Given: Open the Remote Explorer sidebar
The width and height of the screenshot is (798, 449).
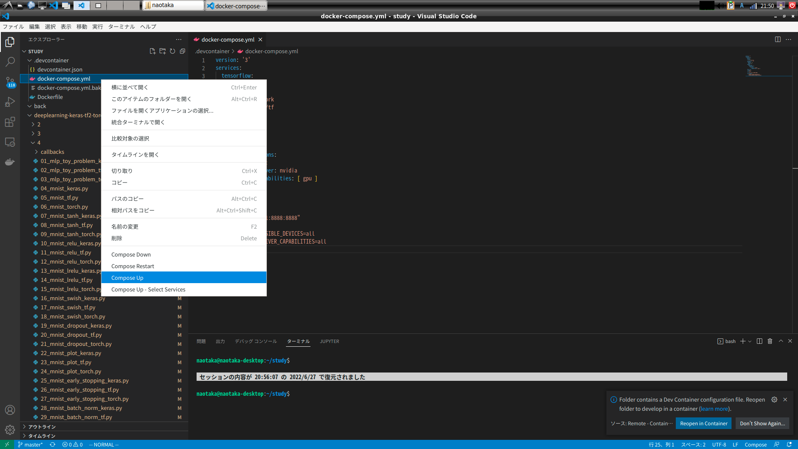Looking at the screenshot, I should point(10,142).
